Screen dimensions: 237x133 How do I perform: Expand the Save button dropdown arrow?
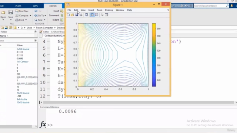pos(11,20)
